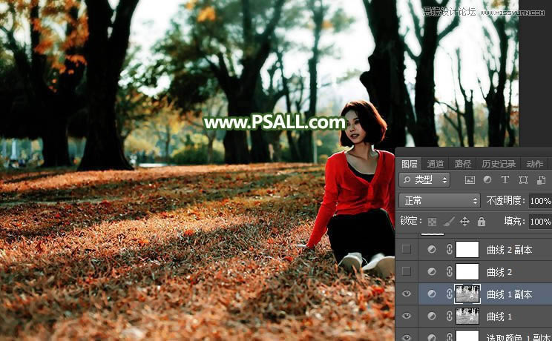Show the 曲线 2 副本 layer
This screenshot has width=552, height=341.
point(407,250)
